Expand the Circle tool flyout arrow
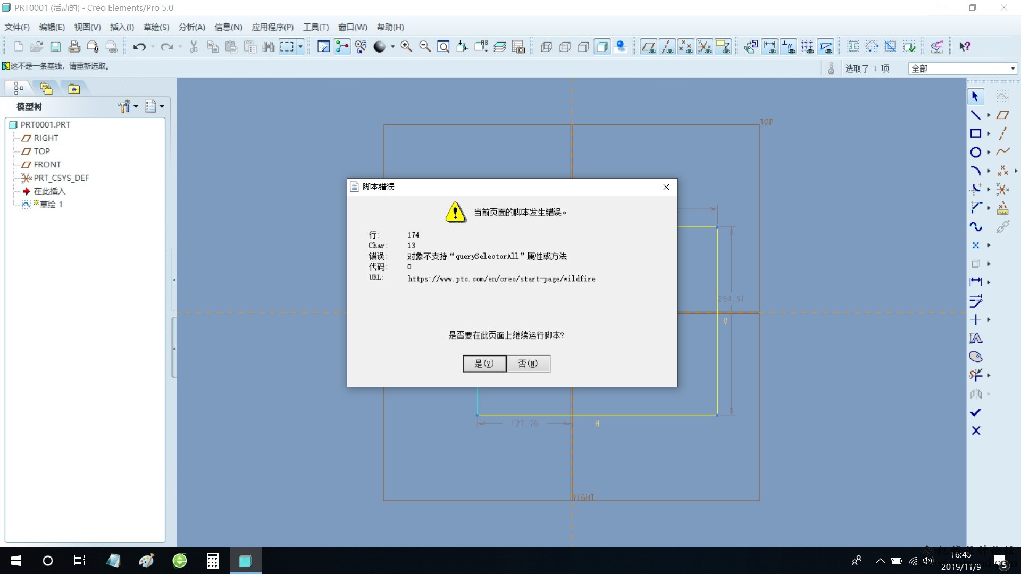Screen dimensions: 1021x574 [989, 153]
